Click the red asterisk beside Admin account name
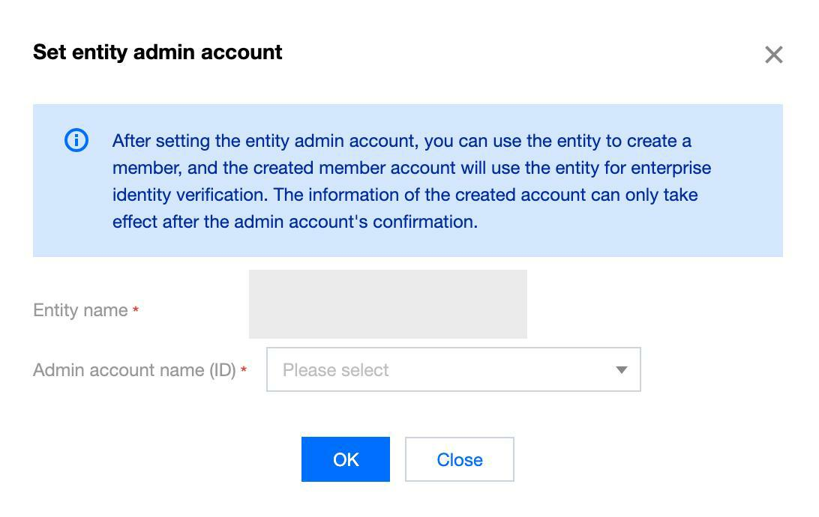819x517 pixels. [x=244, y=370]
